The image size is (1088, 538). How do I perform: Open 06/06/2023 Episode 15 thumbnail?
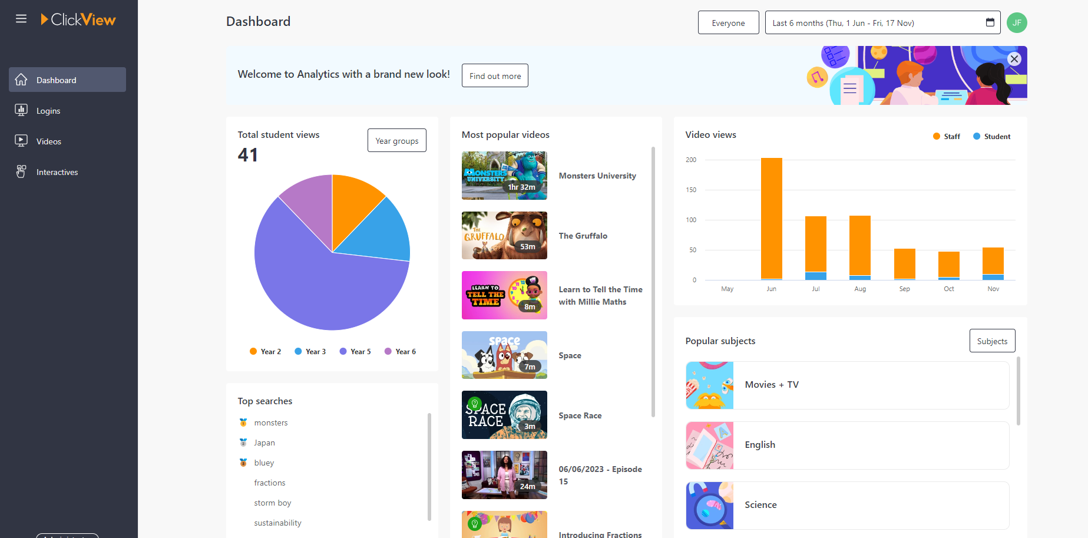pyautogui.click(x=504, y=475)
